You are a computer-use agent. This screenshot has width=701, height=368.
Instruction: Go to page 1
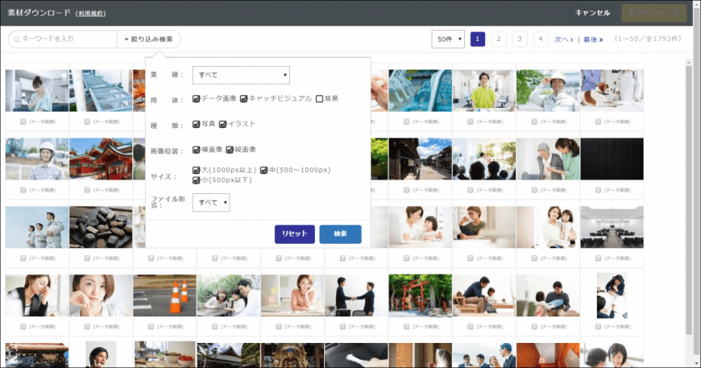(x=478, y=39)
